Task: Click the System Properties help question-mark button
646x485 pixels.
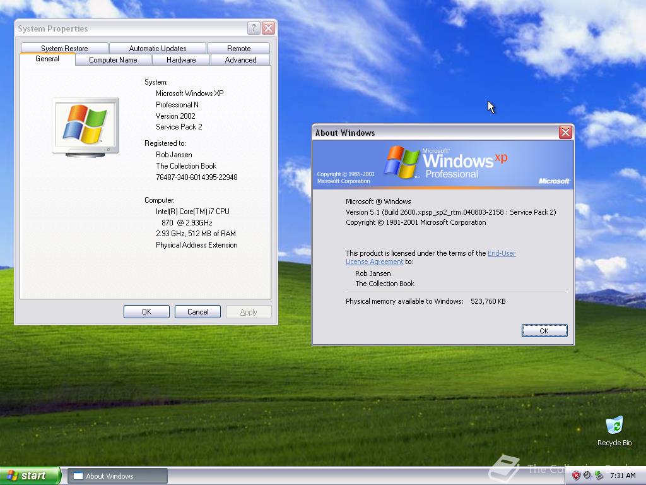Action: pyautogui.click(x=254, y=28)
